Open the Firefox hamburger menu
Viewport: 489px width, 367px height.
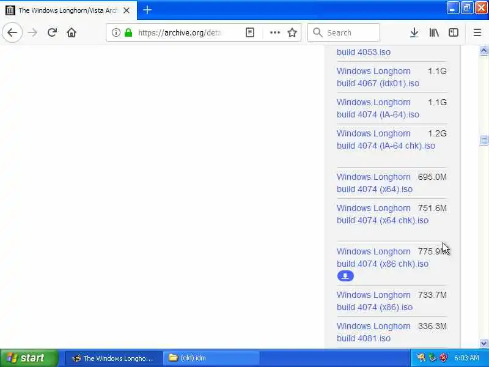pos(477,32)
